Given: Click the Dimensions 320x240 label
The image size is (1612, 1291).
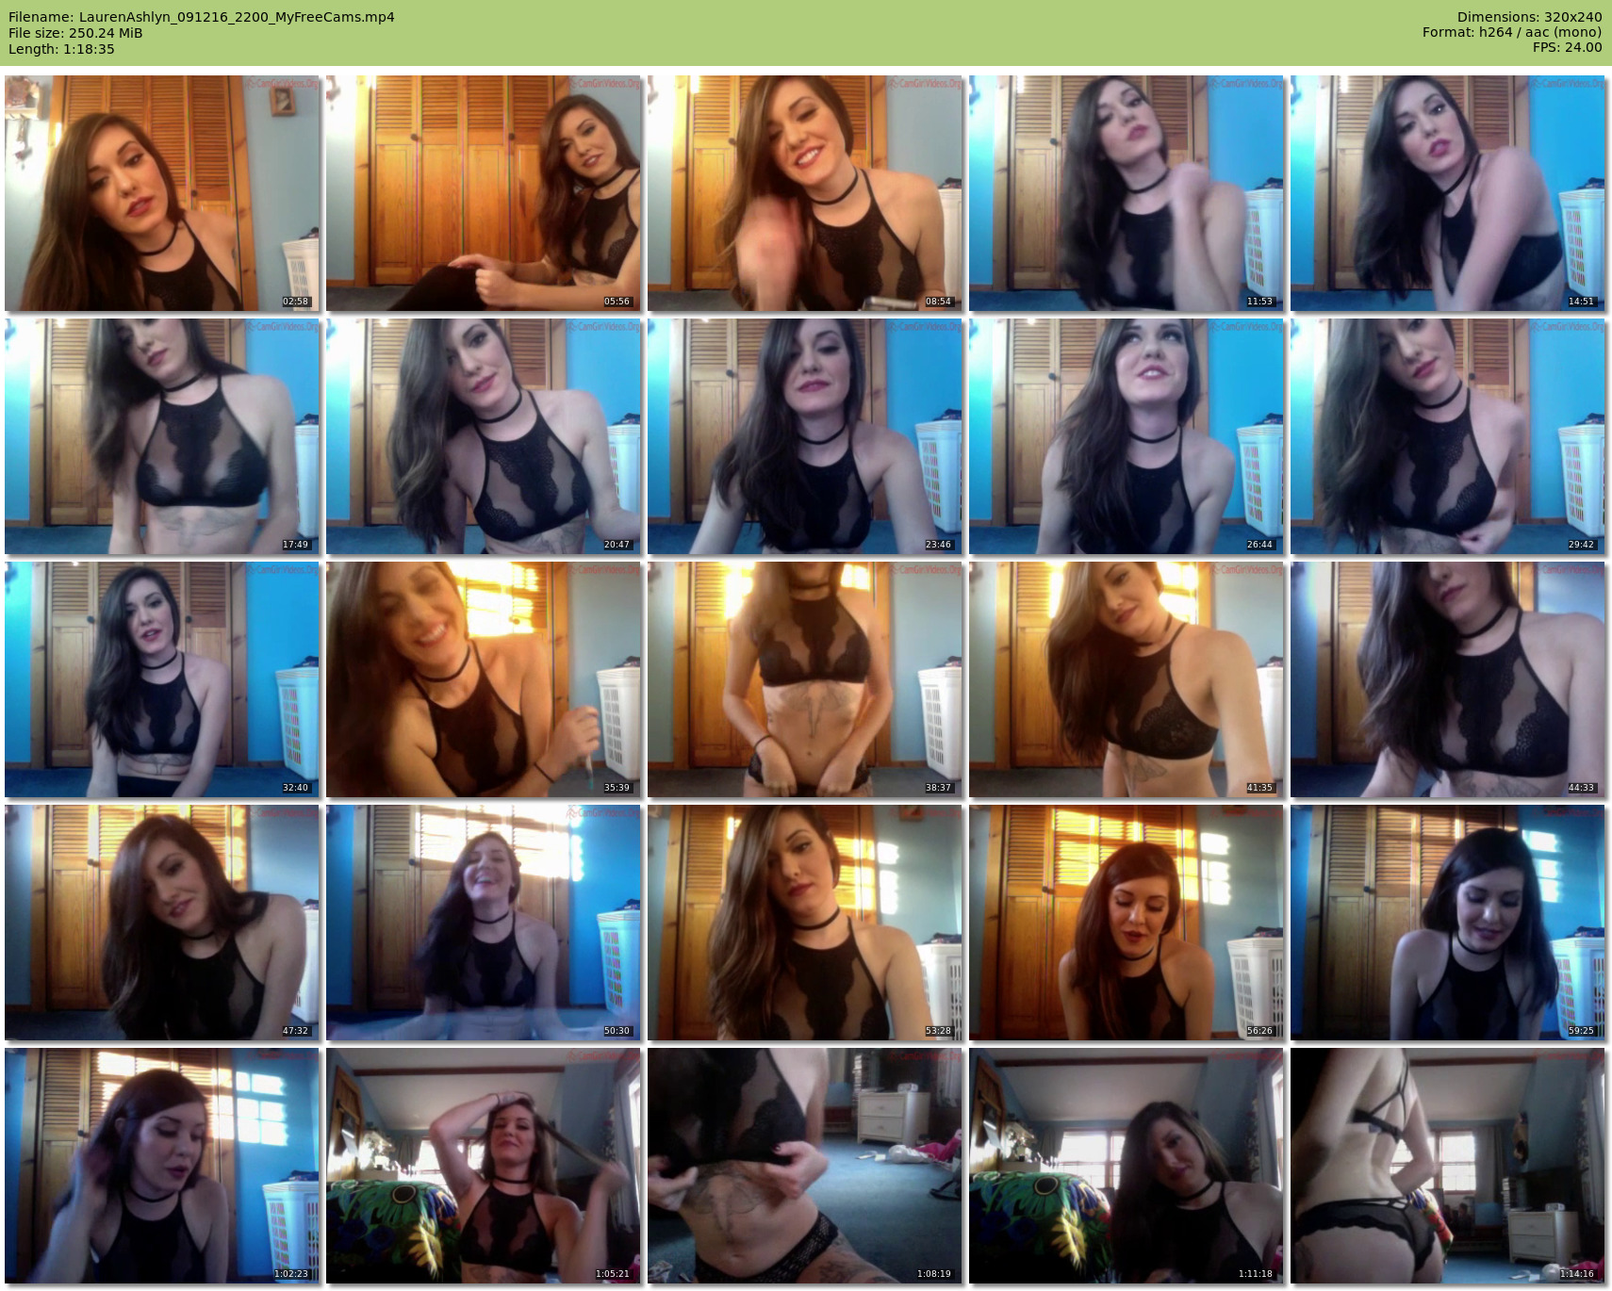Looking at the screenshot, I should pyautogui.click(x=1529, y=17).
